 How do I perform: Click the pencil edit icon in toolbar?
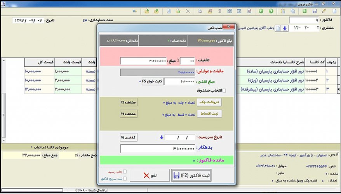tap(324, 11)
